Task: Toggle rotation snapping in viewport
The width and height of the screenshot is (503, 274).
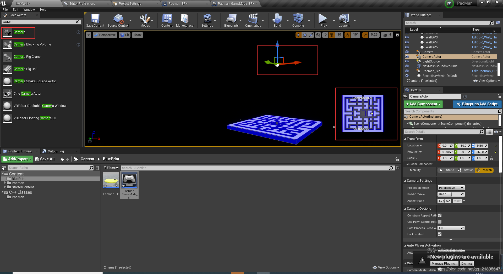Action: click(347, 35)
